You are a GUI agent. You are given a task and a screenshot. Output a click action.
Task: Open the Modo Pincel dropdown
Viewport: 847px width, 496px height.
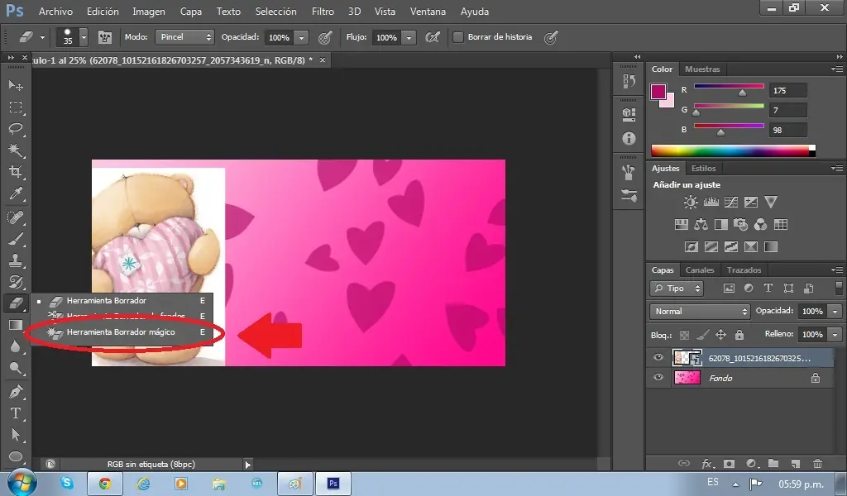click(184, 37)
